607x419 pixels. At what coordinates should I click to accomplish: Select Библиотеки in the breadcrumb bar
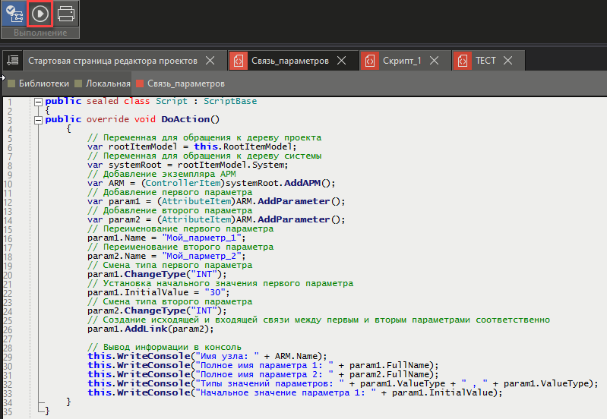43,83
